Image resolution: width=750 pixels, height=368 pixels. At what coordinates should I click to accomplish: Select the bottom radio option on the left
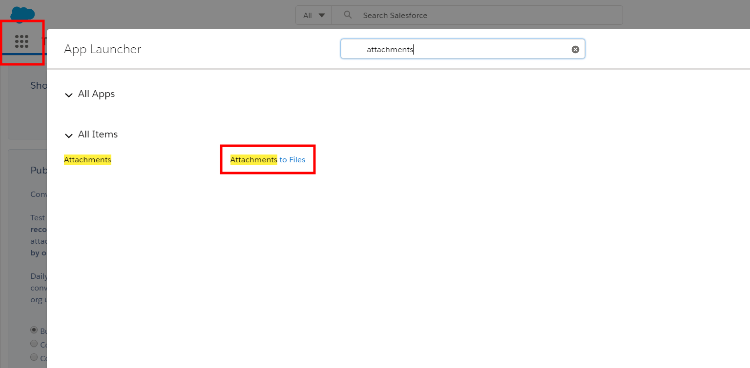tap(34, 357)
